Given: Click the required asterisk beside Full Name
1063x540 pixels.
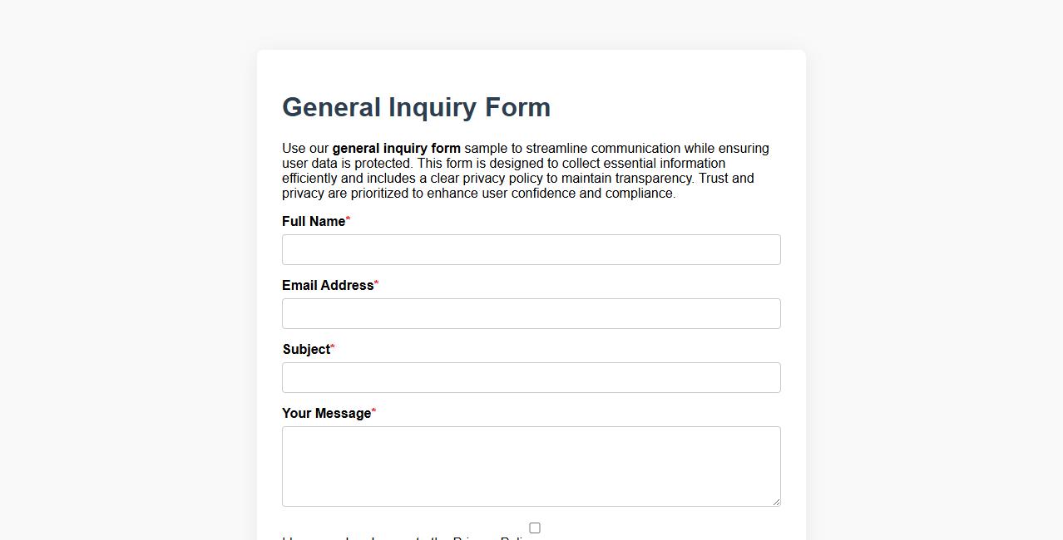Looking at the screenshot, I should (x=348, y=218).
